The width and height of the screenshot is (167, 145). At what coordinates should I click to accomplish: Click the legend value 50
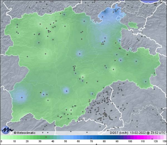pos(65,141)
